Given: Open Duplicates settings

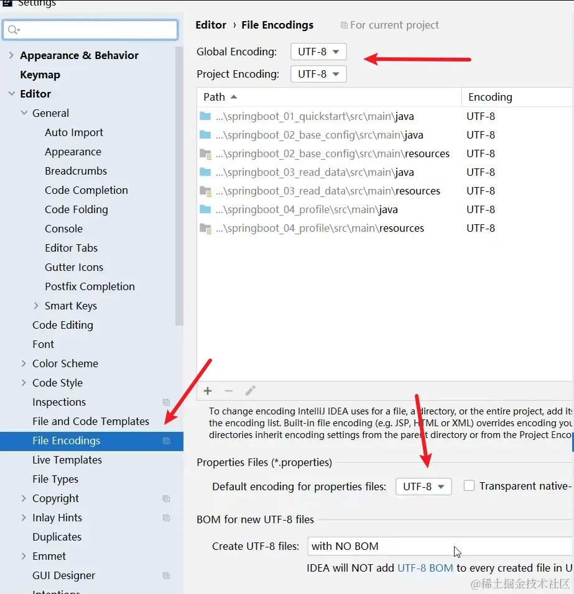Looking at the screenshot, I should click(x=57, y=537).
